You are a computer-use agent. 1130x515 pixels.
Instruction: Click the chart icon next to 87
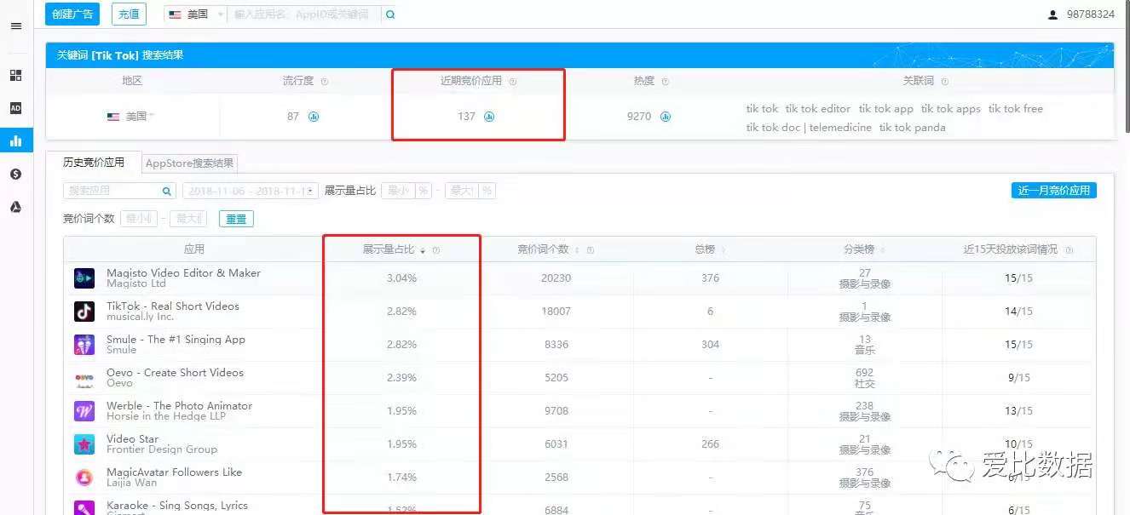coord(314,117)
